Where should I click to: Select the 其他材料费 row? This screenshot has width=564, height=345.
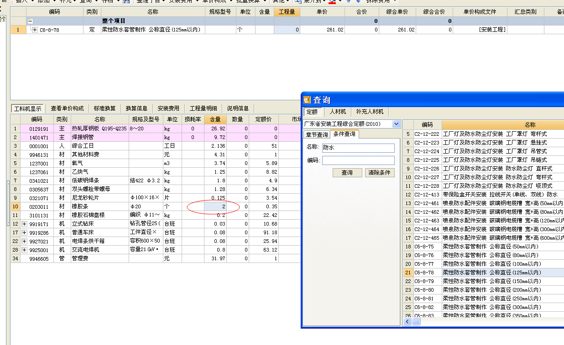pyautogui.click(x=155, y=154)
